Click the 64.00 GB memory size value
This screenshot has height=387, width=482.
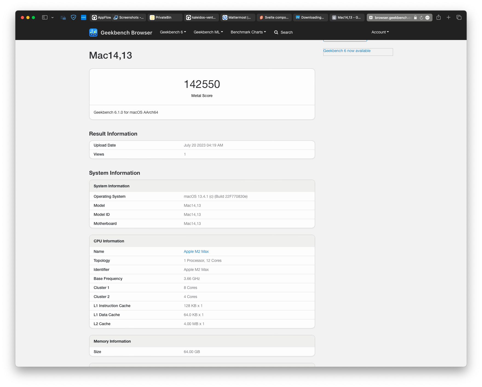click(x=192, y=352)
